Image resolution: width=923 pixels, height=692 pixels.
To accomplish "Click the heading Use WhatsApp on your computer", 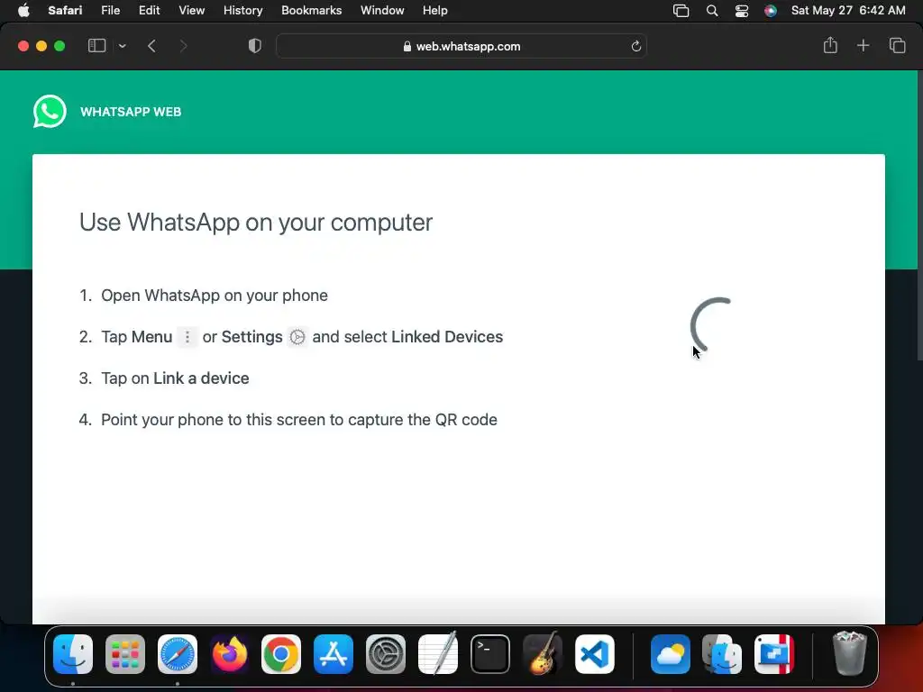I will (x=256, y=223).
